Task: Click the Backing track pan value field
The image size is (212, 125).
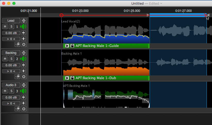Action: click(x=11, y=71)
